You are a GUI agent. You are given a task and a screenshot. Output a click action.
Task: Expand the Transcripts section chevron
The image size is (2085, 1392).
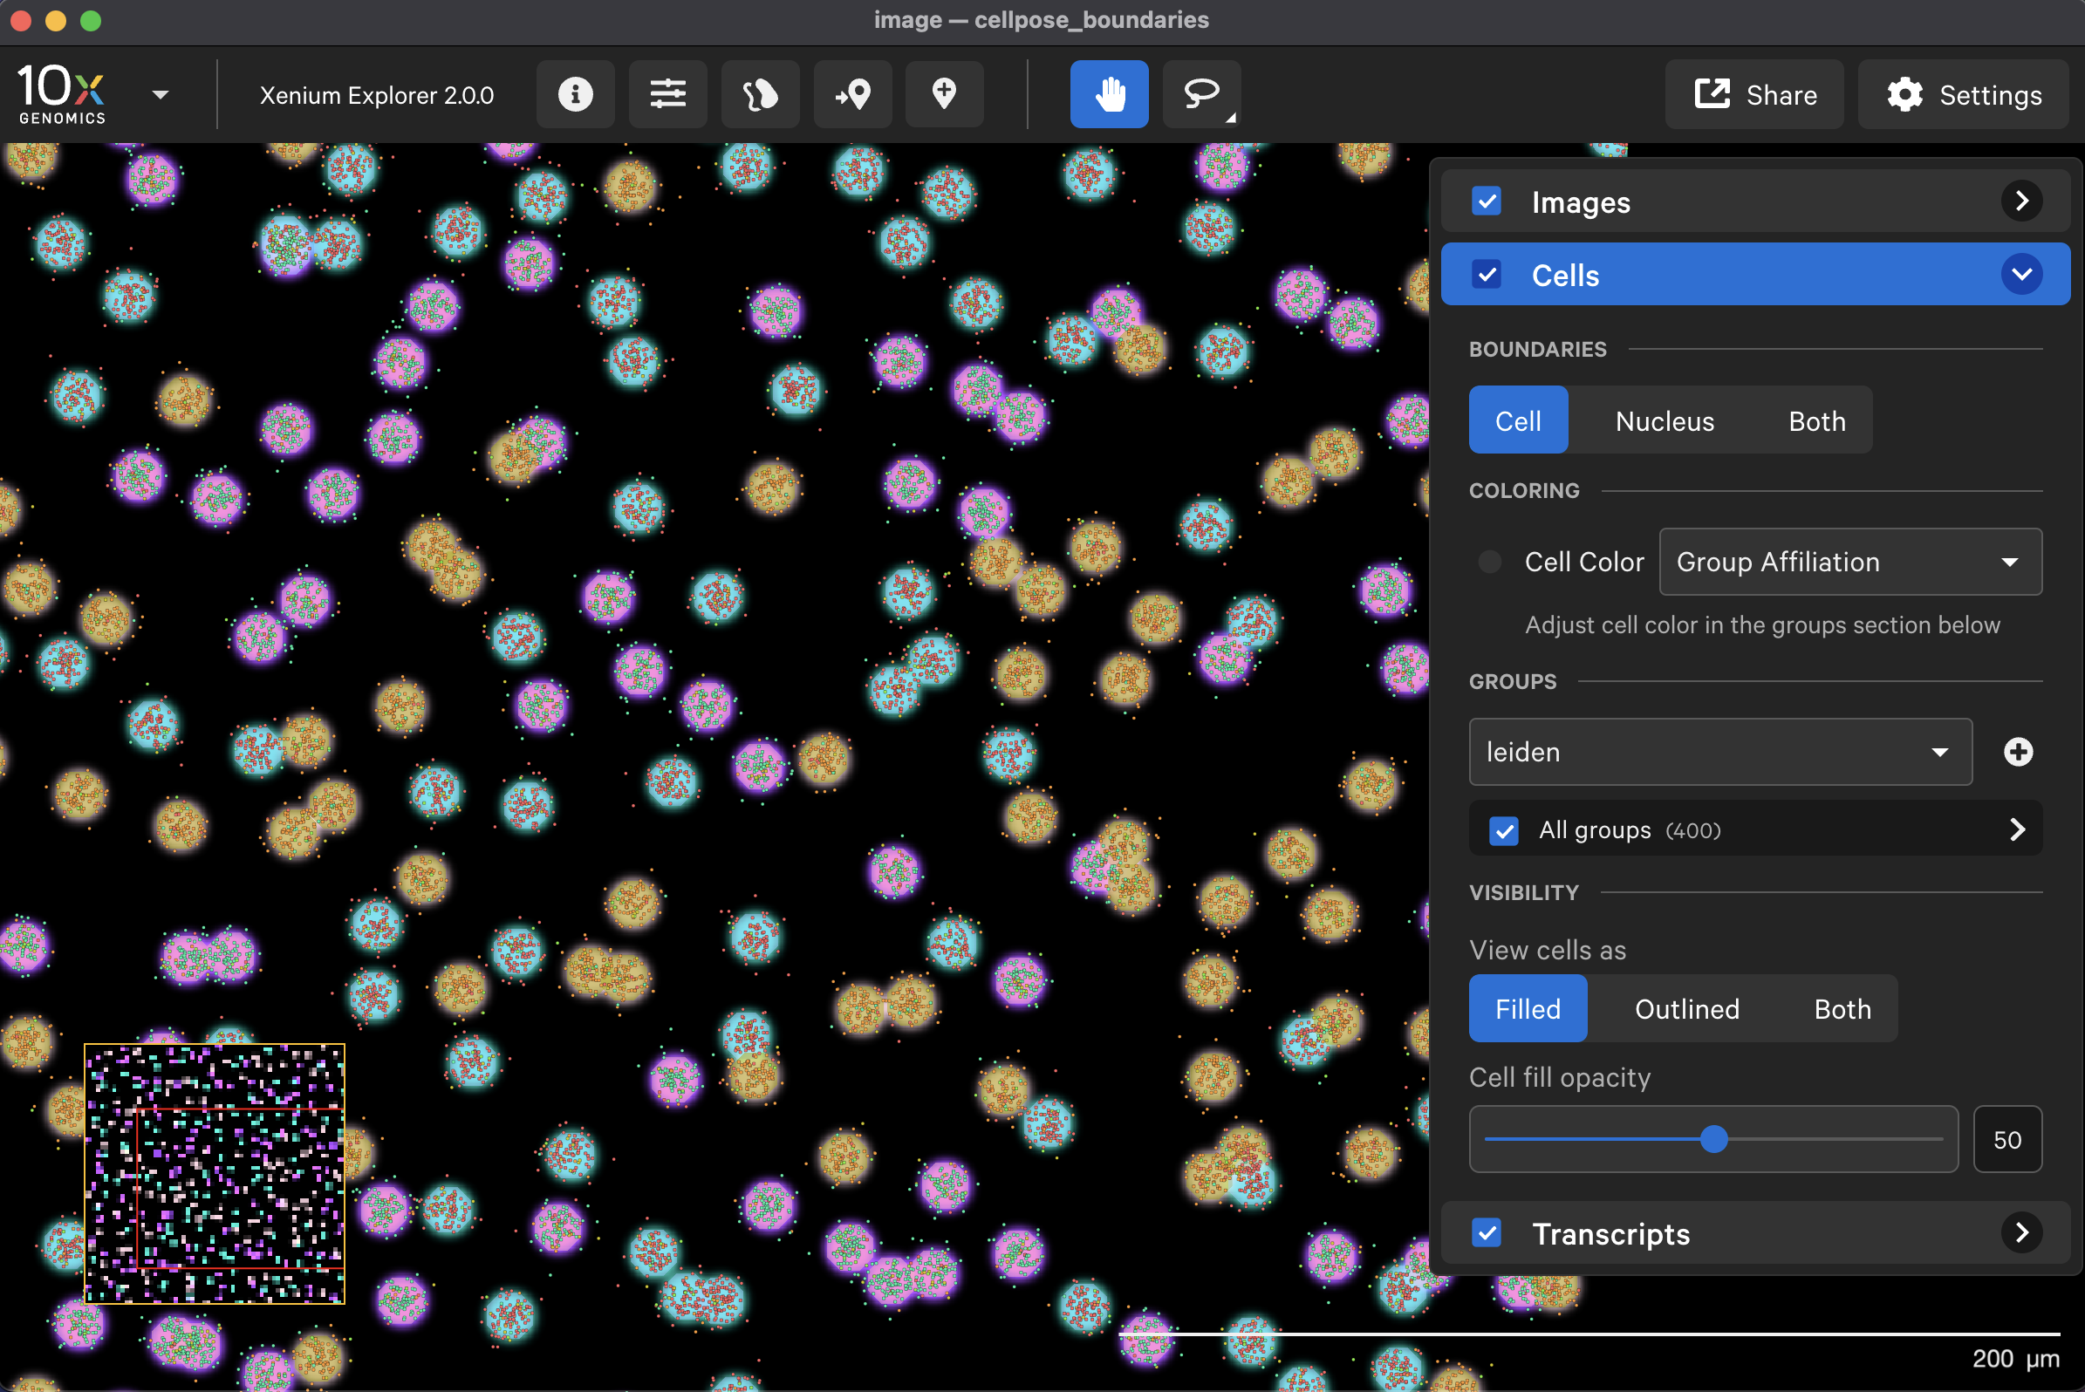(2021, 1233)
